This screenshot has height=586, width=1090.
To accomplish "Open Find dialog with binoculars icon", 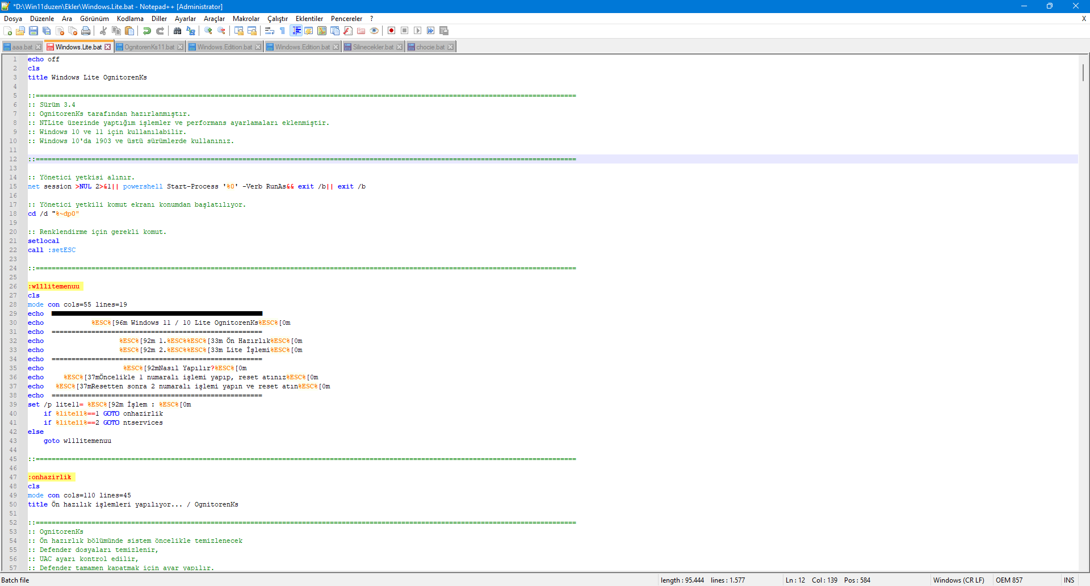I will coord(178,31).
